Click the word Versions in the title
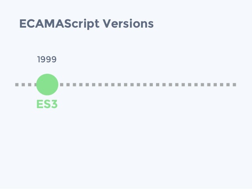 [x=128, y=24]
